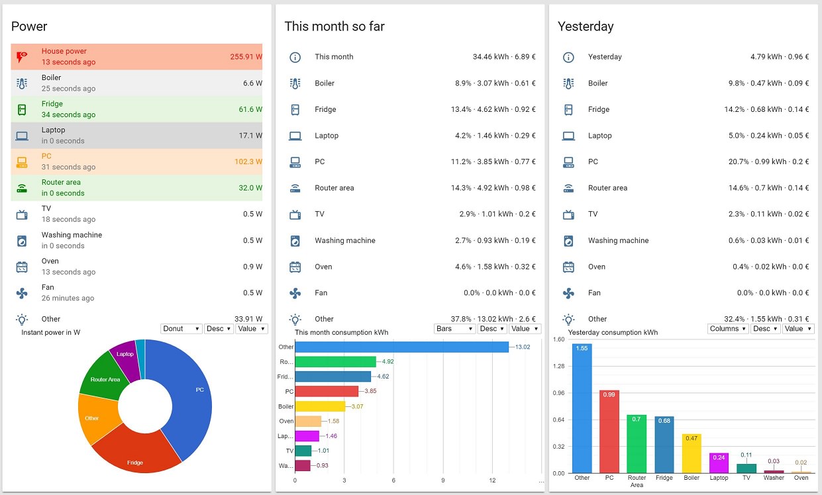Open the Columns dropdown in Yesterday panel

coord(727,328)
